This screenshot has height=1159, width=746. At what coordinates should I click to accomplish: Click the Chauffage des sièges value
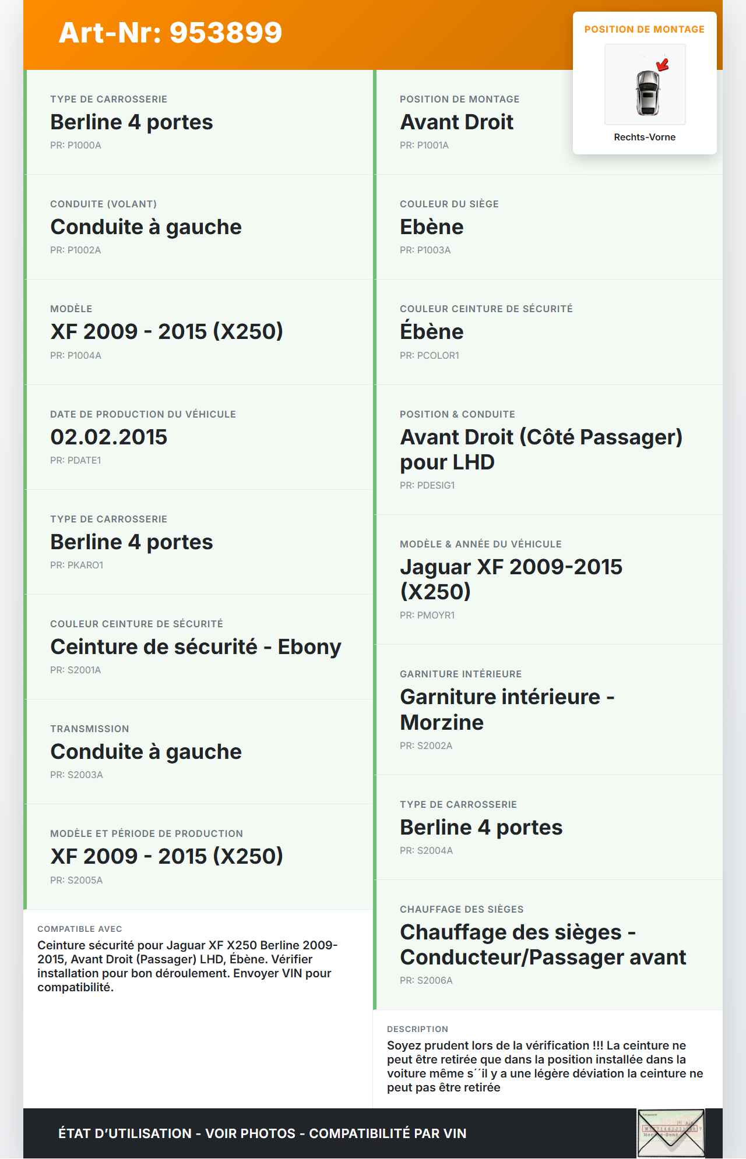point(543,945)
